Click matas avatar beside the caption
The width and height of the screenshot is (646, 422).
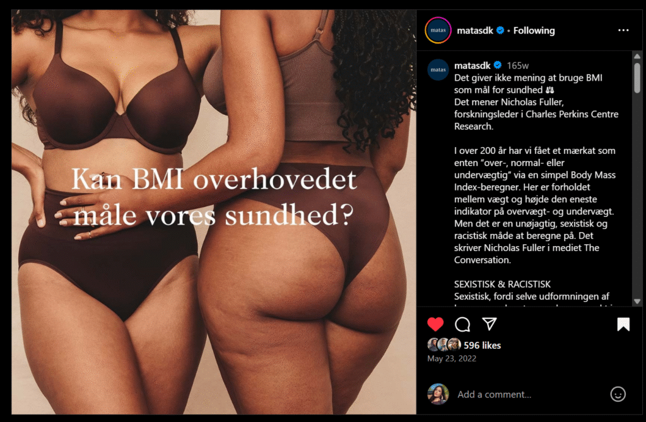click(x=438, y=69)
